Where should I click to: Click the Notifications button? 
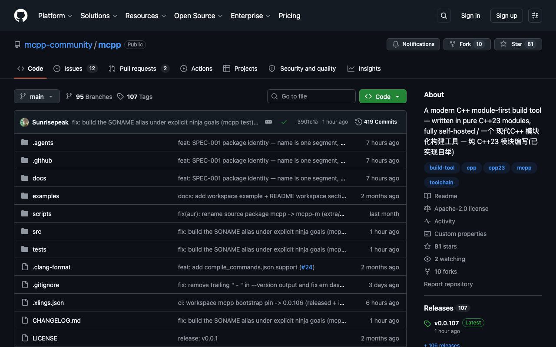(413, 44)
